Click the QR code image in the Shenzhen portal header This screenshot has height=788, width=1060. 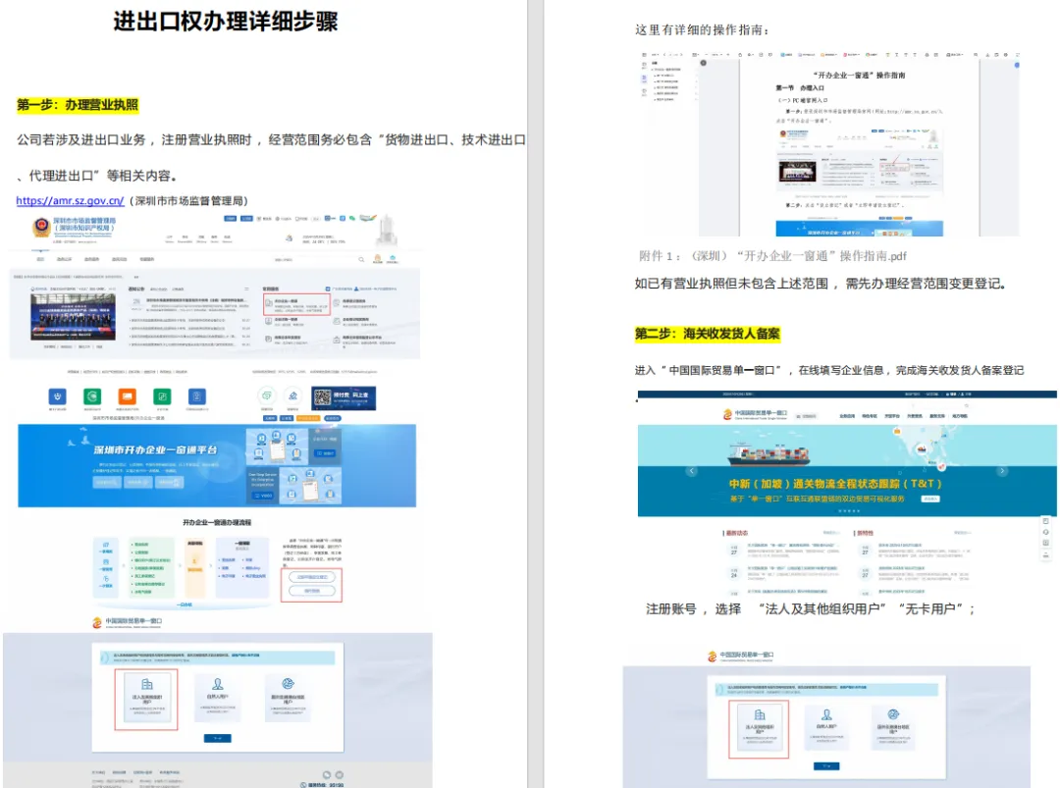(x=324, y=397)
